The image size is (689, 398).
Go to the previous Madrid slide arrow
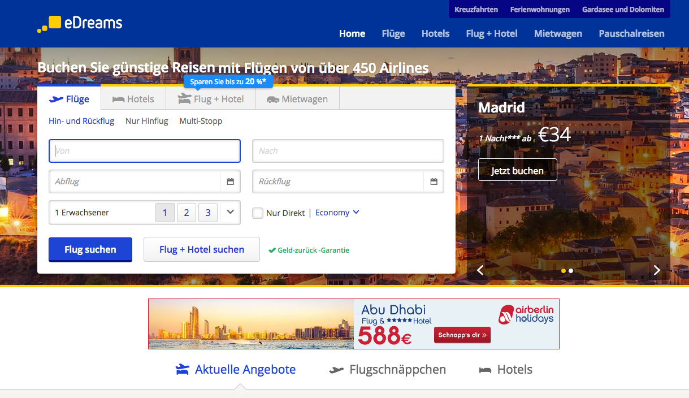point(480,270)
